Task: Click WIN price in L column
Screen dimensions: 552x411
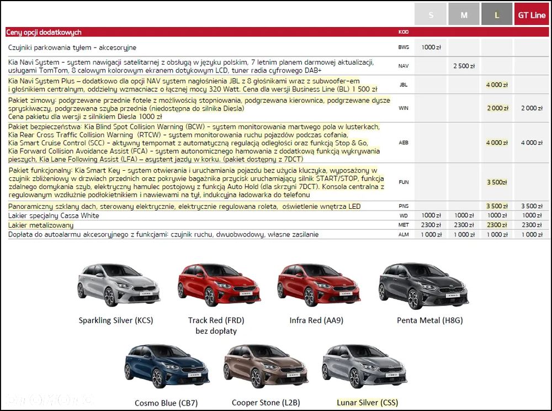Action: [497, 108]
